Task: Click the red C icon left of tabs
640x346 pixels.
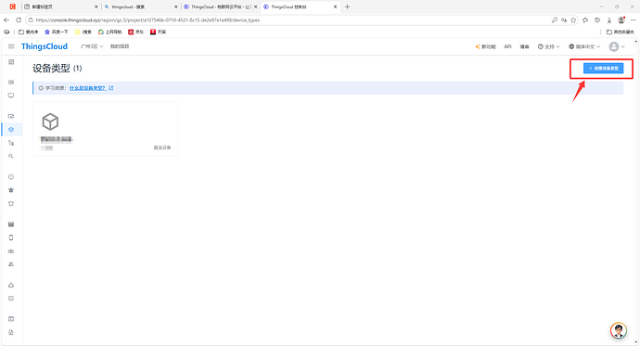Action: pyautogui.click(x=13, y=6)
